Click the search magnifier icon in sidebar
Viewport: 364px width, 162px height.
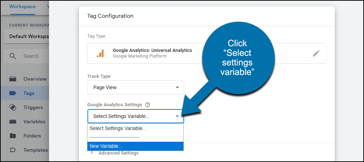12,56
